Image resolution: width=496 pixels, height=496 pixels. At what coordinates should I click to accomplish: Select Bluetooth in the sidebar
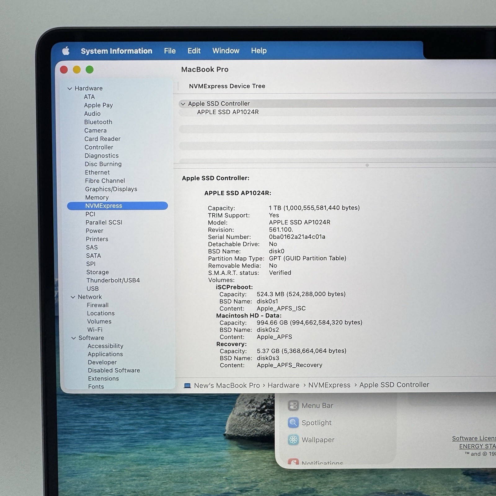(x=98, y=122)
